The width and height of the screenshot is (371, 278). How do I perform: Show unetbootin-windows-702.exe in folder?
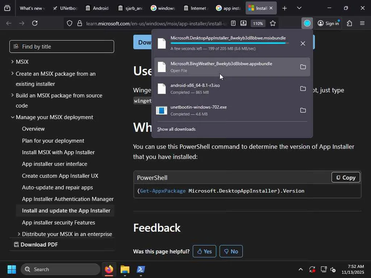pos(303,110)
